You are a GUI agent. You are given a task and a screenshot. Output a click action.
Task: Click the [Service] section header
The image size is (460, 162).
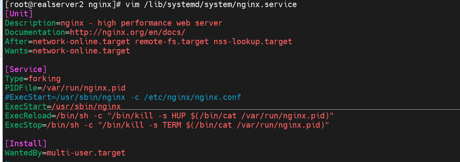tap(26, 69)
